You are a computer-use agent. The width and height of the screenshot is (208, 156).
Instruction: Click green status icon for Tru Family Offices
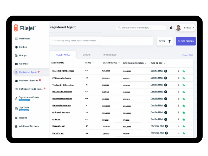click(184, 85)
